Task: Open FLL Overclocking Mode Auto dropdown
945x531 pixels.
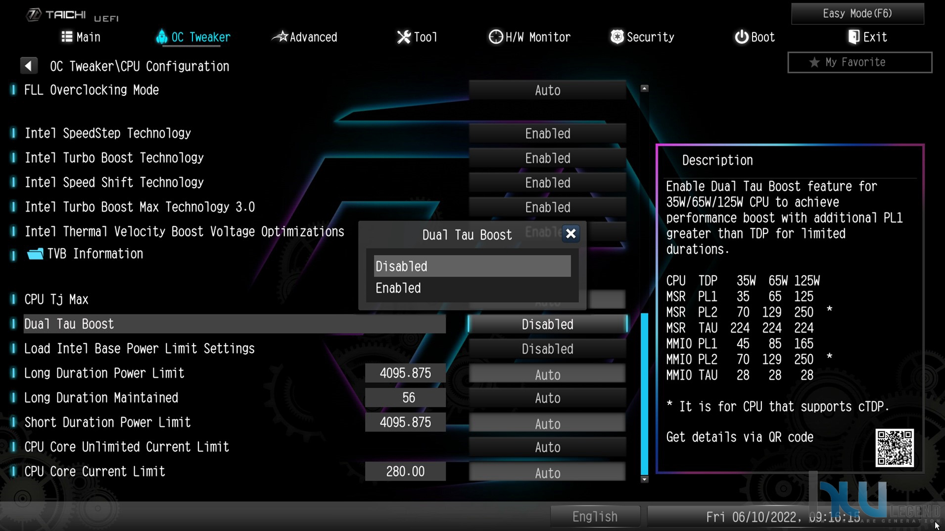Action: pyautogui.click(x=547, y=90)
